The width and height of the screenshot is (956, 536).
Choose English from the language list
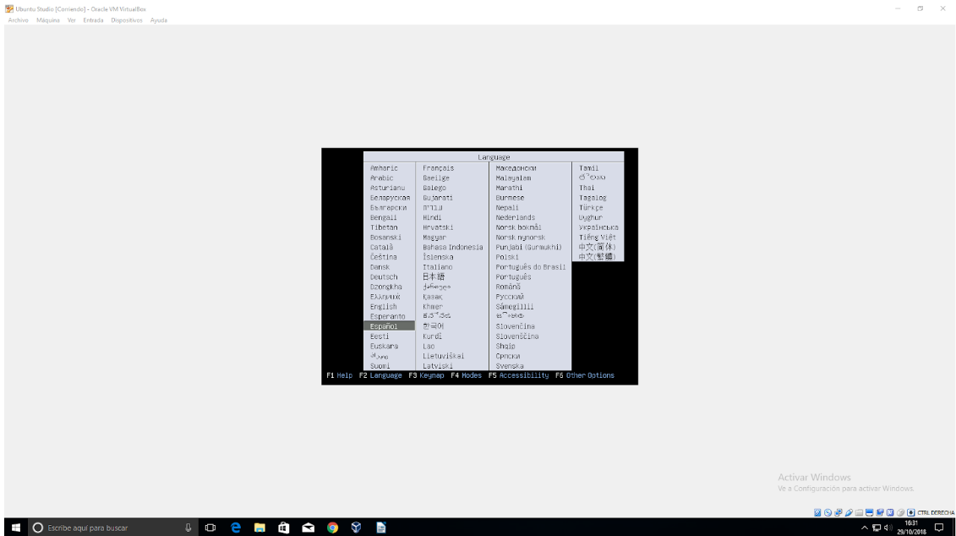(x=384, y=307)
